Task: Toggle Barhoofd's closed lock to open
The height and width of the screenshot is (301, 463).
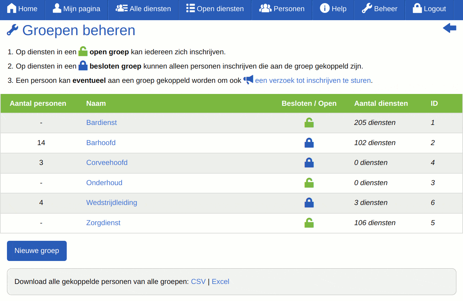Action: coord(309,143)
